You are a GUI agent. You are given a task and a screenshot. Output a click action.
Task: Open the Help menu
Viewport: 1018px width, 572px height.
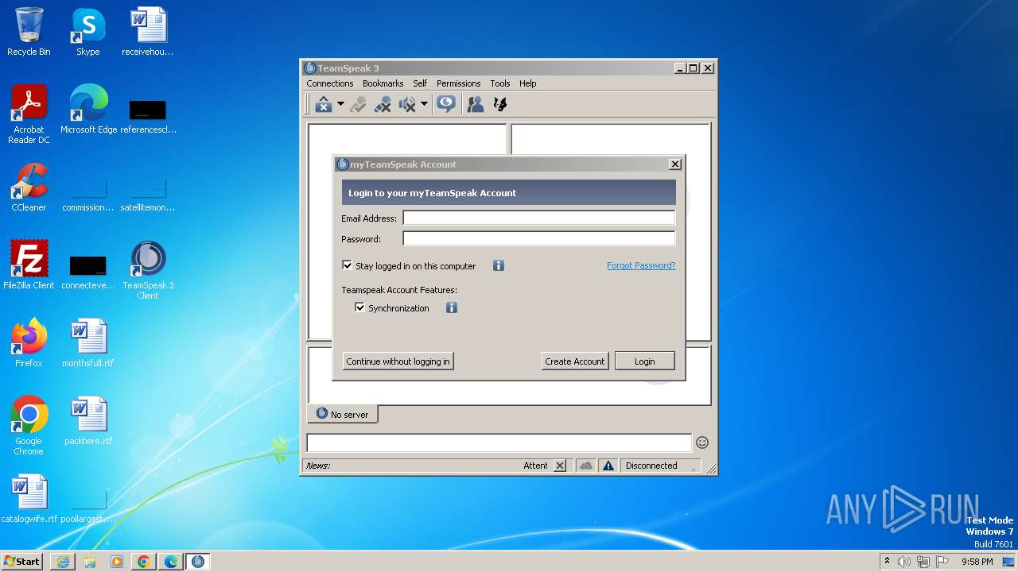(x=528, y=83)
